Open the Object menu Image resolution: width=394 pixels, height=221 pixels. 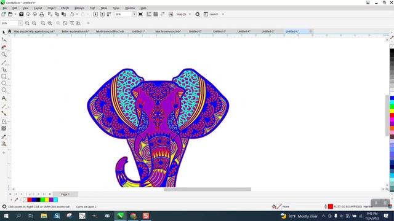(51, 8)
